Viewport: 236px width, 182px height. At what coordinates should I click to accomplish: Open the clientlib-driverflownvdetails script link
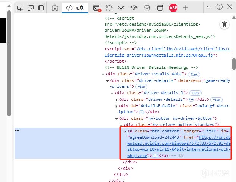[x=167, y=52]
